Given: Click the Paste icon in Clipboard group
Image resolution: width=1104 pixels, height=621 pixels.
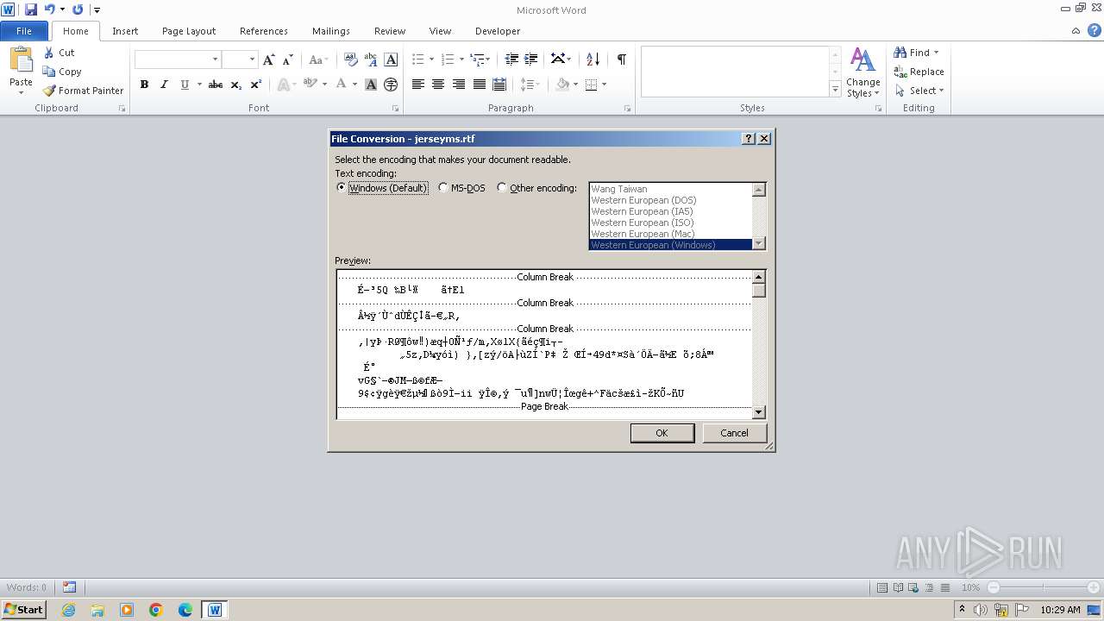Looking at the screenshot, I should pos(21,60).
